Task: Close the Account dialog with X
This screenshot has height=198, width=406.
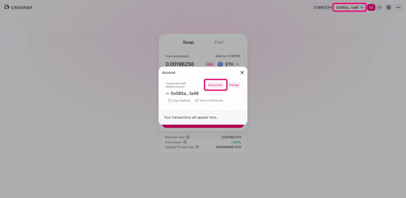Action: point(242,72)
